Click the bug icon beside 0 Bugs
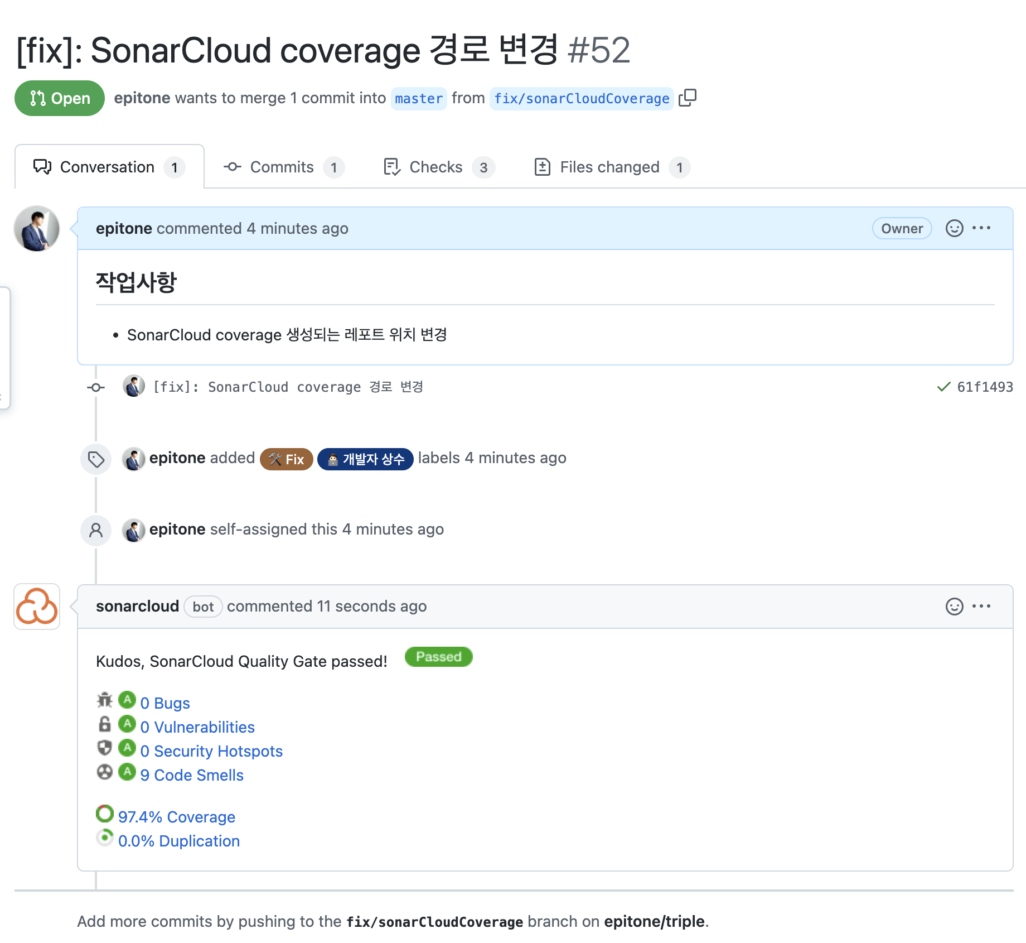This screenshot has width=1026, height=943. tap(105, 700)
